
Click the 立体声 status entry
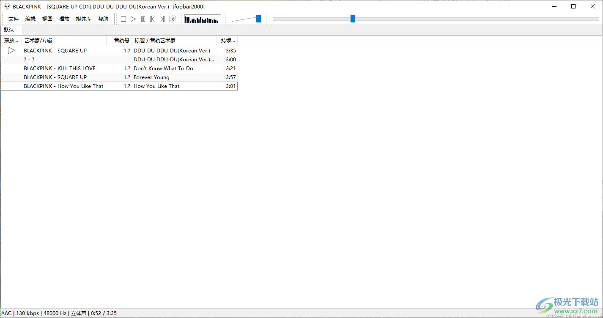pos(78,313)
